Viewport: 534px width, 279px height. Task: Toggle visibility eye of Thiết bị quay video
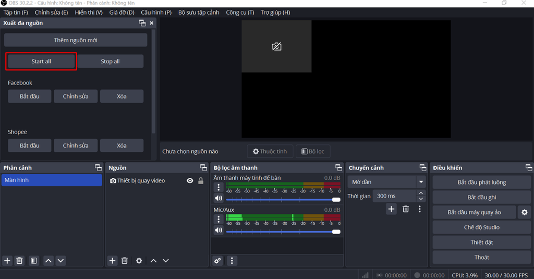click(x=190, y=180)
